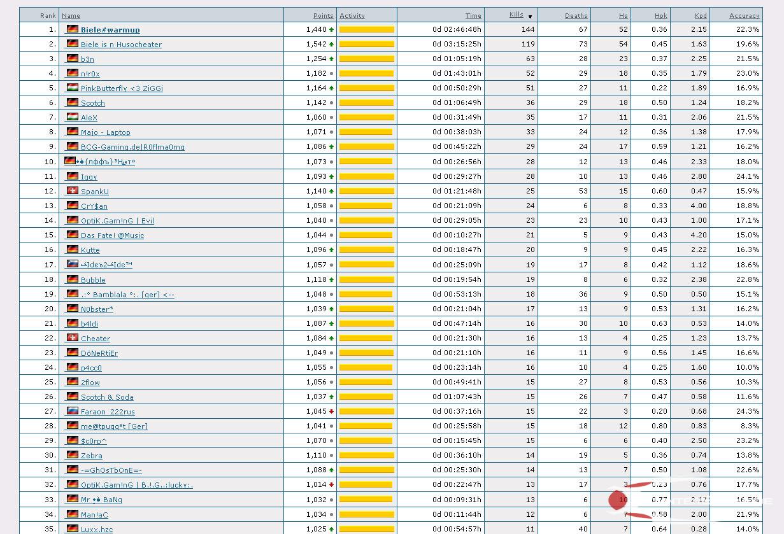This screenshot has height=534, width=784.
Task: Open player profile for Biele is n Husocheater
Action: pyautogui.click(x=121, y=45)
